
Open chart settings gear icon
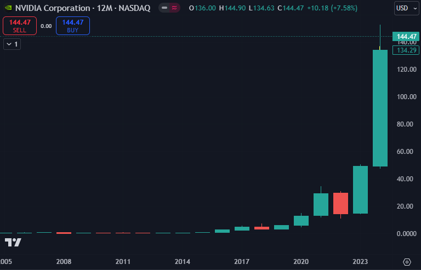tap(407, 262)
